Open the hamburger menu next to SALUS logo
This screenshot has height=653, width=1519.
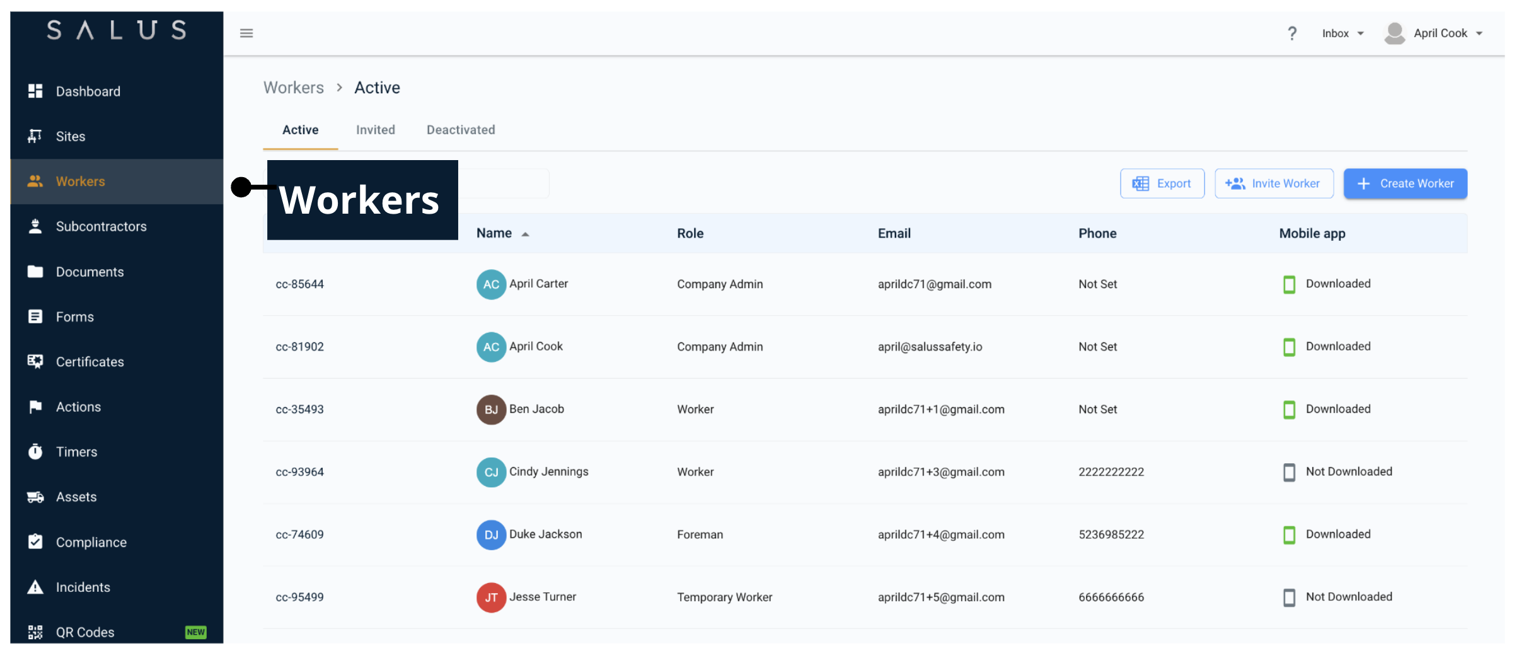click(246, 33)
